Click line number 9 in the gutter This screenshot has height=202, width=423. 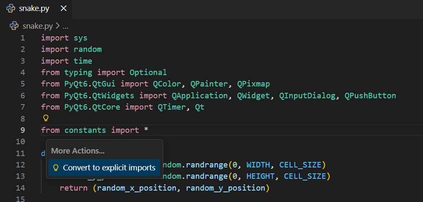click(22, 130)
